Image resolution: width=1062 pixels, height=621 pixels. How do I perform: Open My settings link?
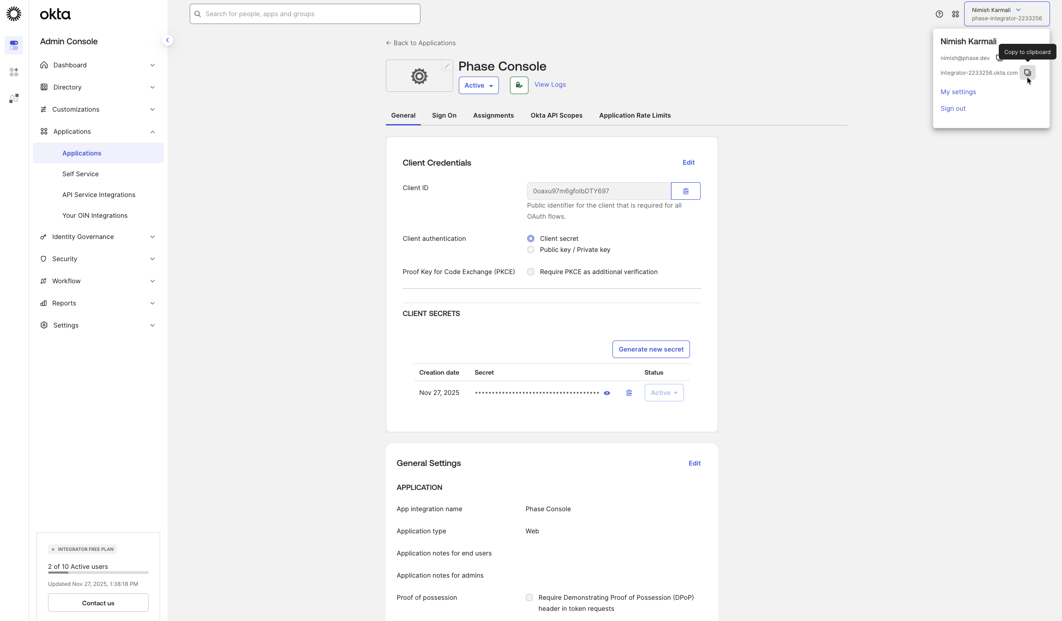[x=958, y=92]
